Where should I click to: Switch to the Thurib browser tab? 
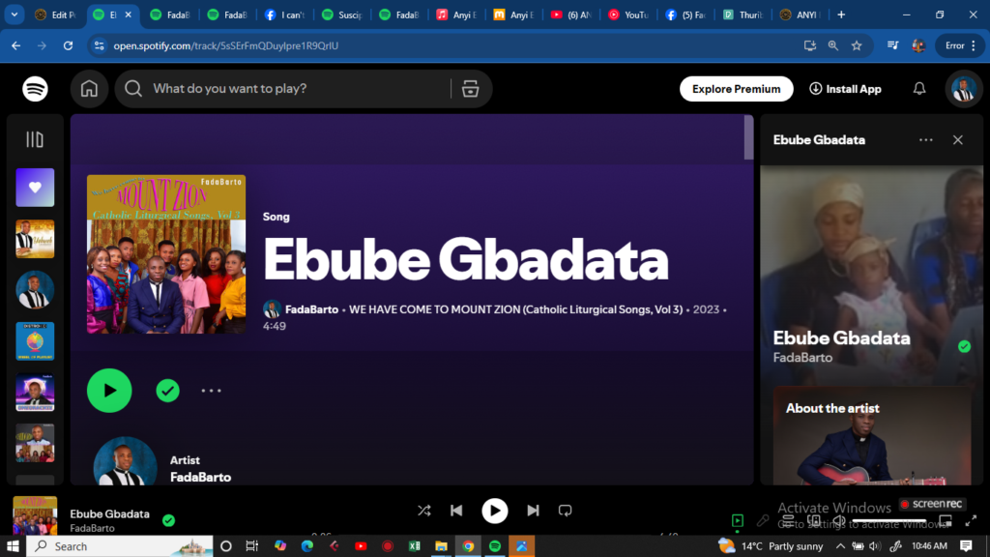[743, 15]
